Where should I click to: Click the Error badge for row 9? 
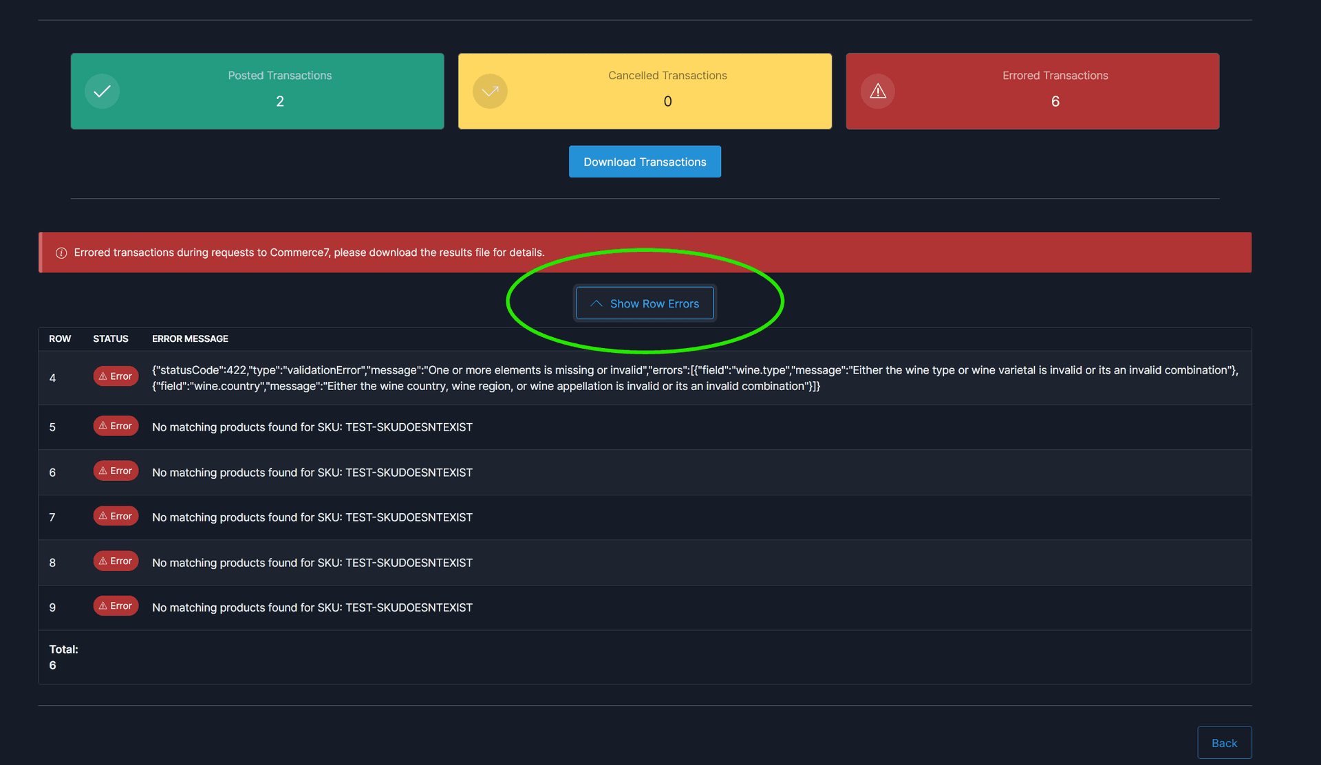click(x=116, y=606)
